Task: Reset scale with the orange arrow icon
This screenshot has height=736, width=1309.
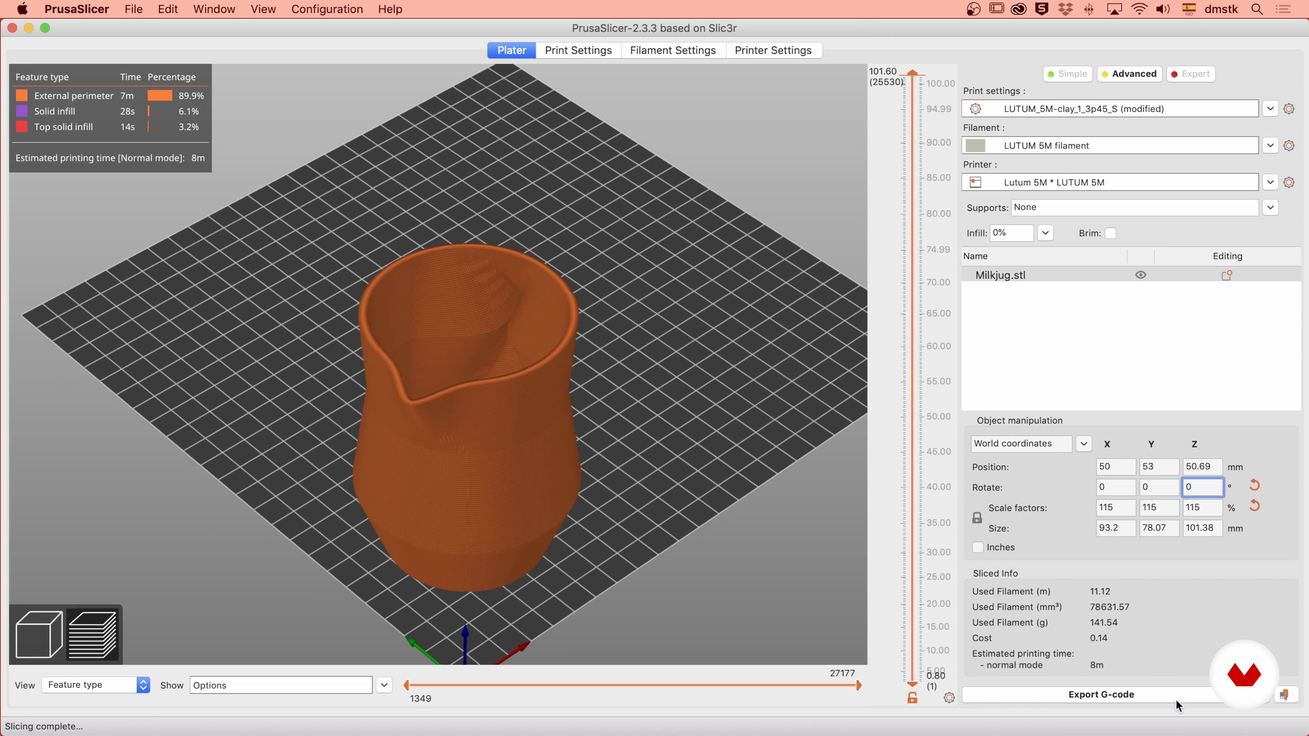Action: [x=1254, y=505]
